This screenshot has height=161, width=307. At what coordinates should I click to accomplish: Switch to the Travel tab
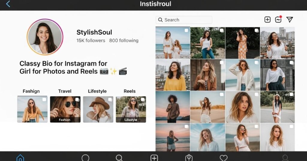pyautogui.click(x=65, y=91)
